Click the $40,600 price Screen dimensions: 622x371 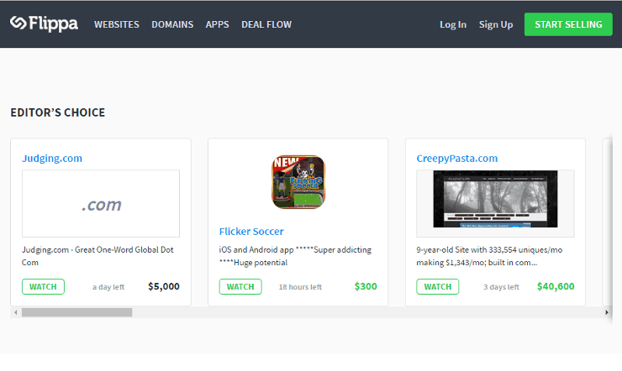coord(556,286)
